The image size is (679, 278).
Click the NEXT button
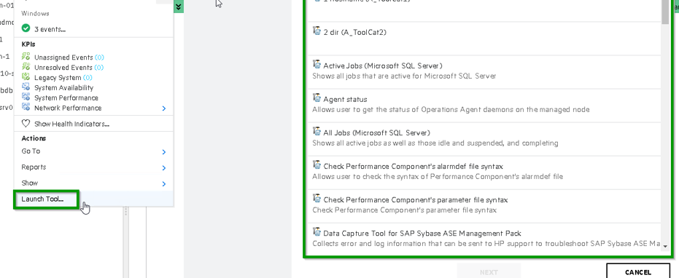pyautogui.click(x=489, y=271)
